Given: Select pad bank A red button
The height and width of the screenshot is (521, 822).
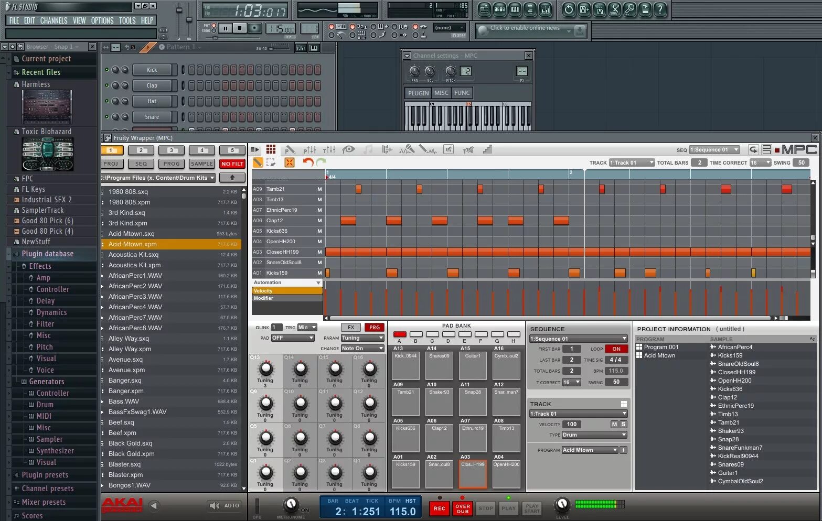Looking at the screenshot, I should coord(400,334).
